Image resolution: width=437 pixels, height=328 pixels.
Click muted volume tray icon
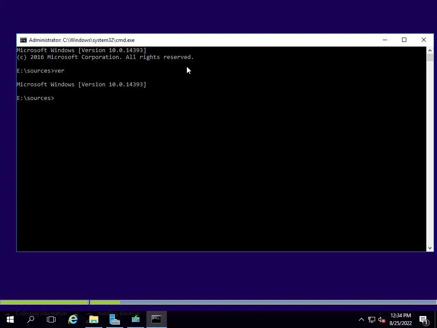(382, 319)
